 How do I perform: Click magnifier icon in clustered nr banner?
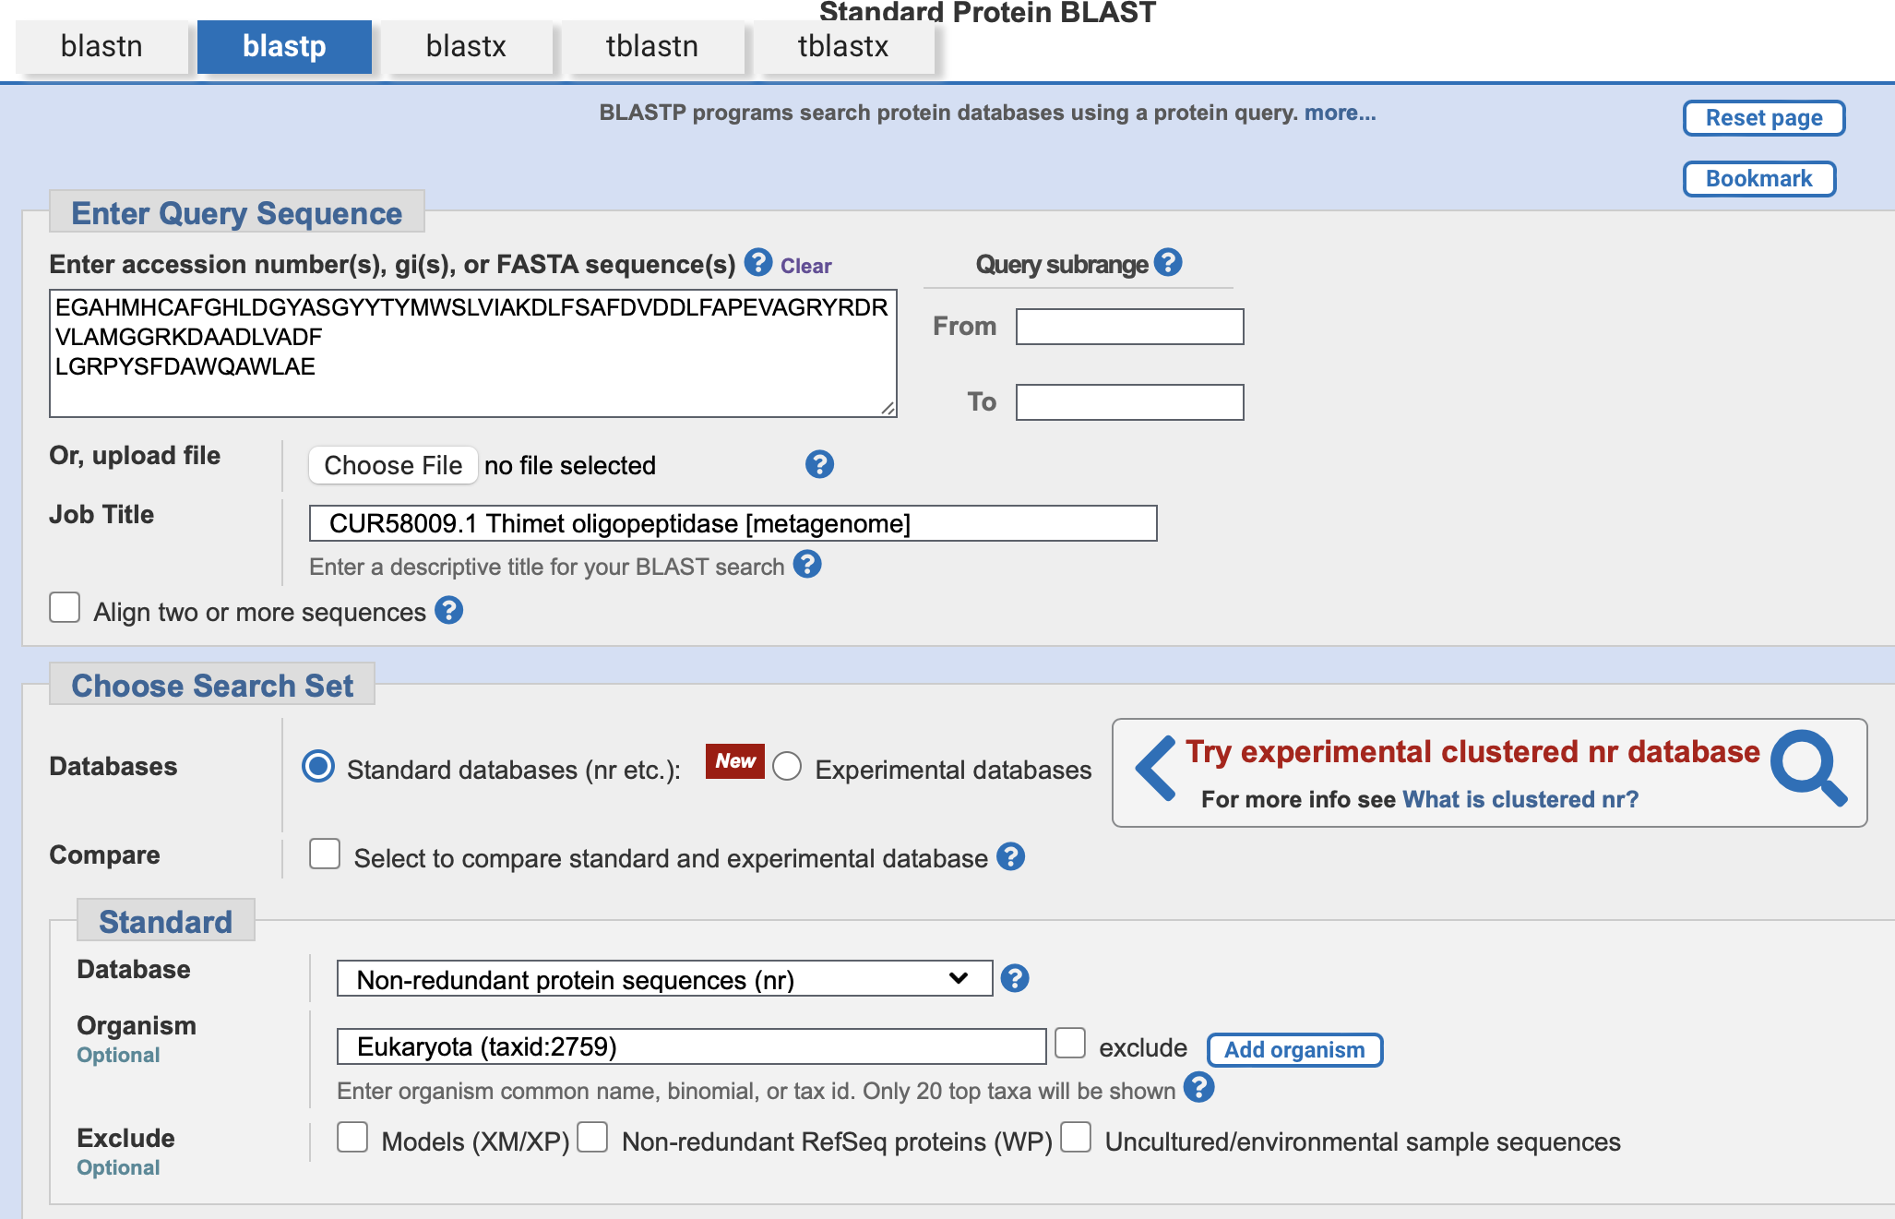[x=1809, y=769]
